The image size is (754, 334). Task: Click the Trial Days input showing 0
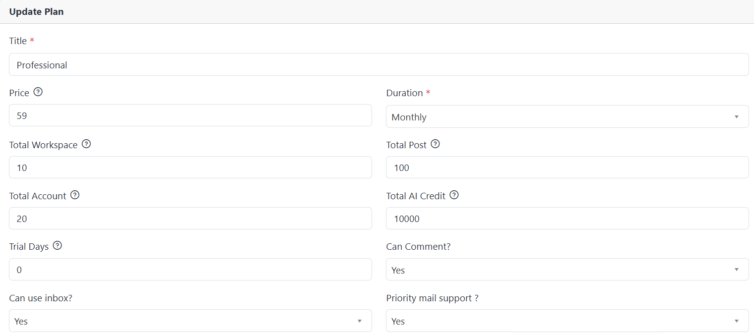point(190,270)
